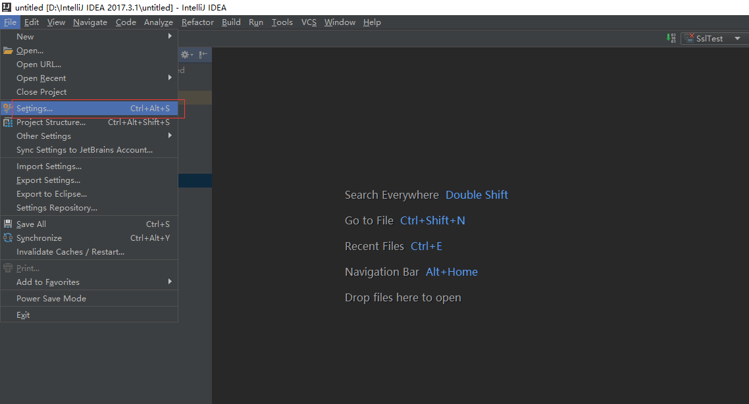Click the Alt+Home shortcut text
Screen dimensions: 749x404
click(452, 272)
